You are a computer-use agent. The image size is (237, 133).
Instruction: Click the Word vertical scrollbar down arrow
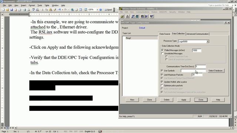[235, 117]
